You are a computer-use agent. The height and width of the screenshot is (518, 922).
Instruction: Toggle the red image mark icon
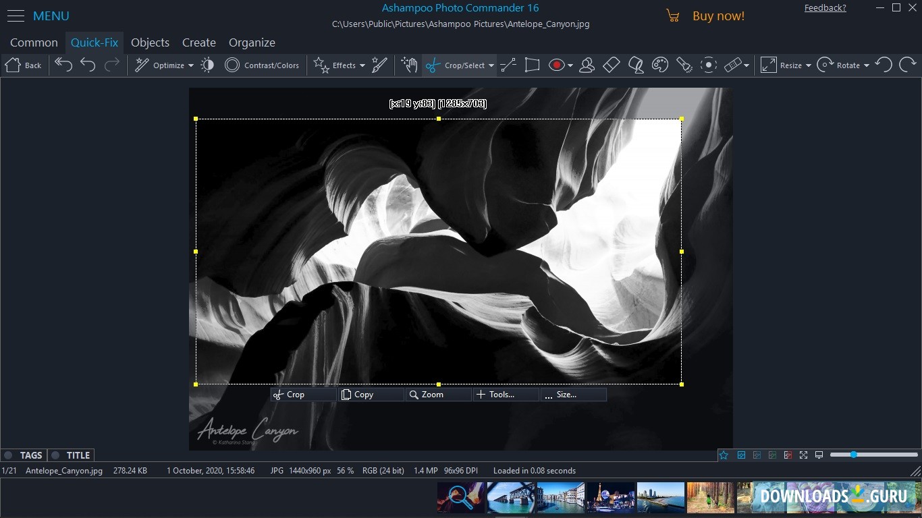coord(788,455)
